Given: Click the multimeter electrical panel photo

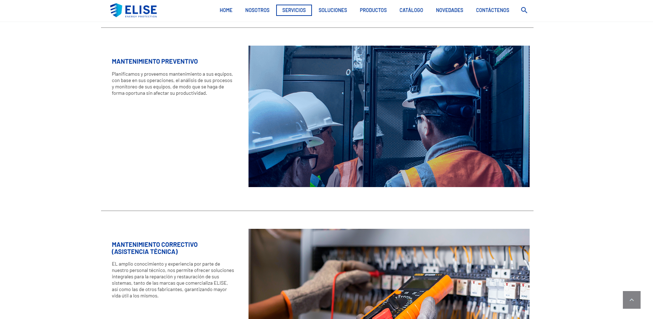Looking at the screenshot, I should 389,274.
